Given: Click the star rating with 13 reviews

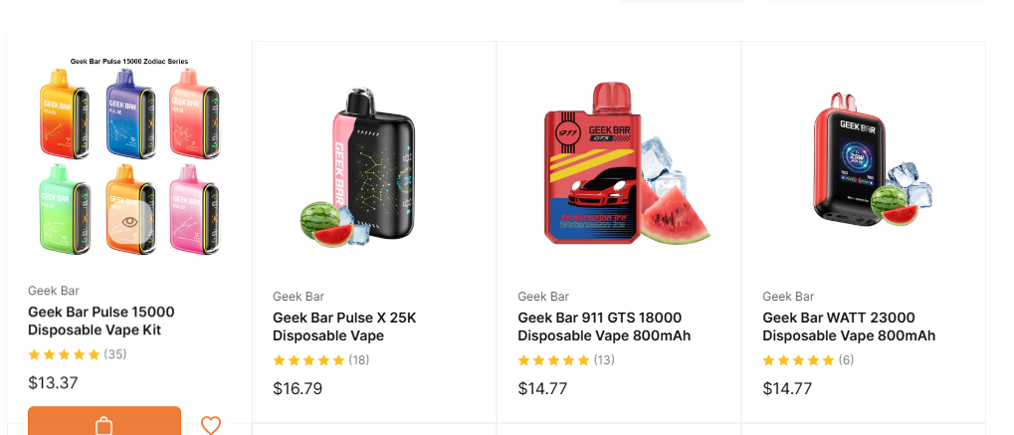Looking at the screenshot, I should tap(566, 360).
